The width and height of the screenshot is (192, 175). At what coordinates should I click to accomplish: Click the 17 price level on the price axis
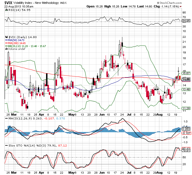pyautogui.click(x=184, y=64)
